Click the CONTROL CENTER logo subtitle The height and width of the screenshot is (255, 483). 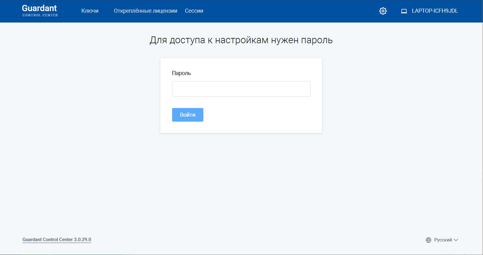point(40,15)
